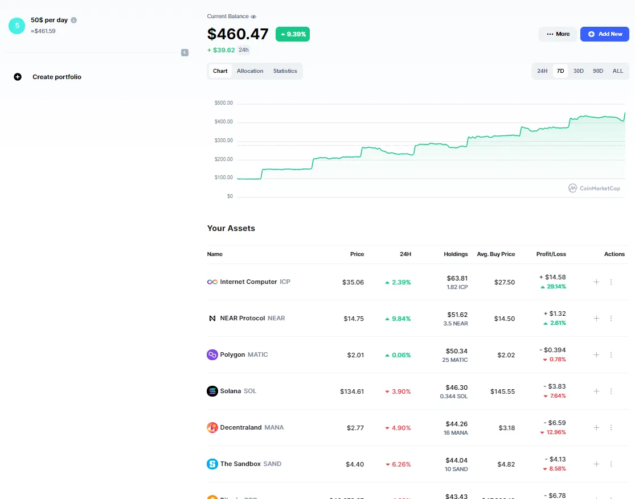
Task: Sort assets by Holdings column header
Action: click(456, 254)
